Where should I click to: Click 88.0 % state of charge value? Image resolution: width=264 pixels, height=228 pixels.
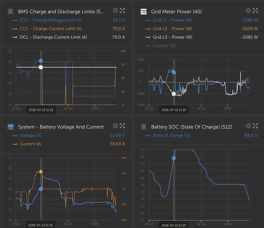[x=251, y=135]
